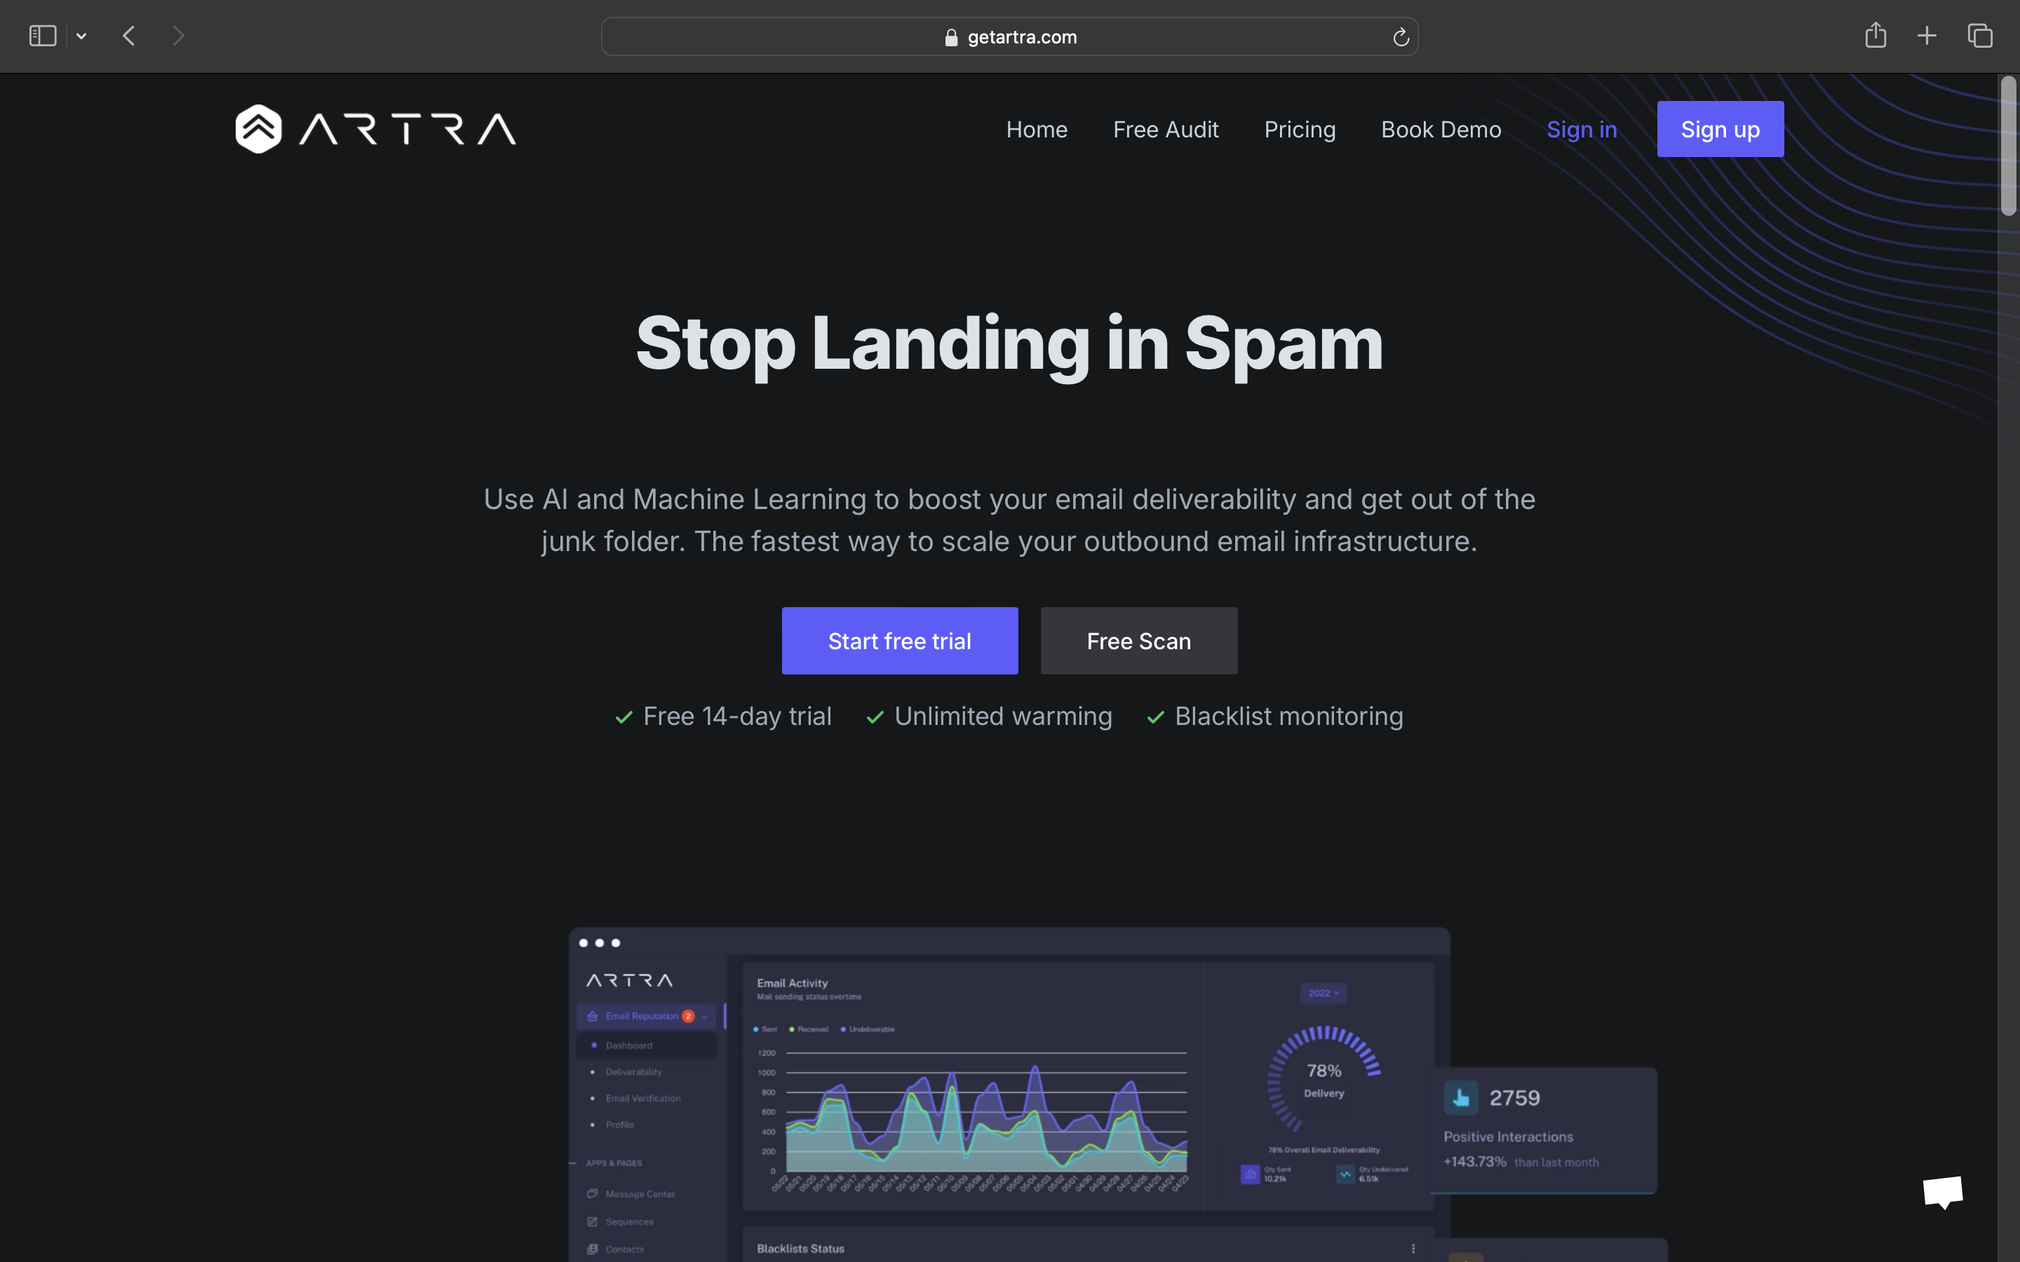Click the Free Scan button
Viewport: 2020px width, 1262px height.
1138,639
